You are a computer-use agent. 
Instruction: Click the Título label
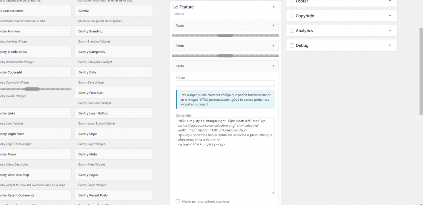[x=180, y=78]
